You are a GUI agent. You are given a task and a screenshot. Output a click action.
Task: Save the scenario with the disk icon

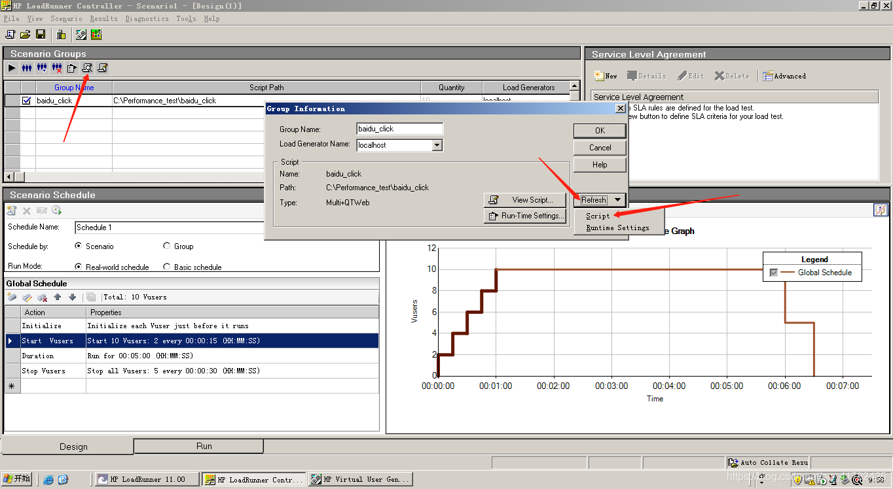point(41,34)
